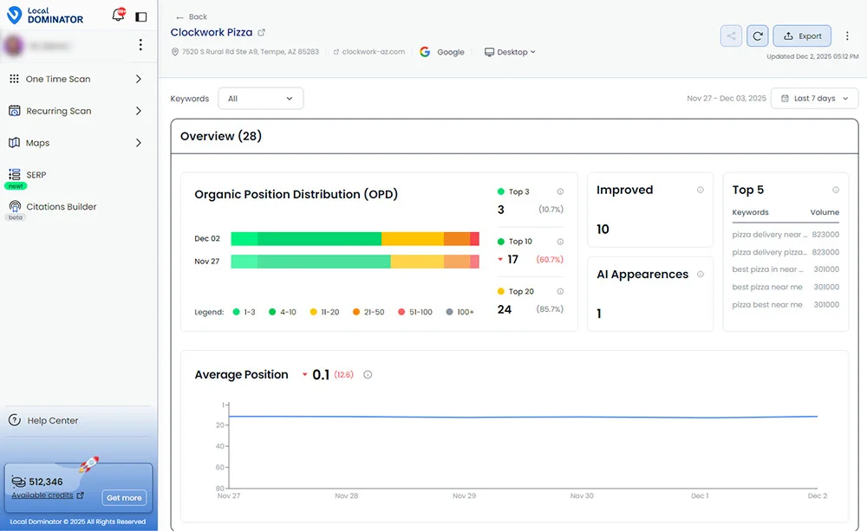867x531 pixels.
Task: Collapse the sidebar panel icon
Action: 141,16
